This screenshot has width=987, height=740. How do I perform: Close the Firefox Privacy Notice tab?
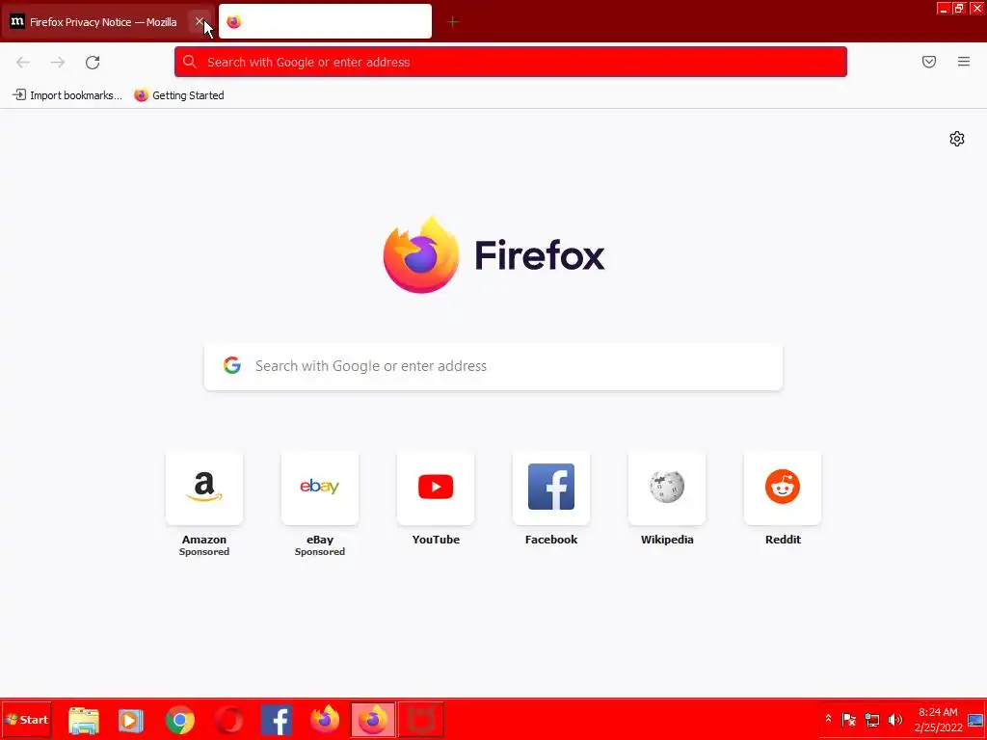tap(200, 21)
